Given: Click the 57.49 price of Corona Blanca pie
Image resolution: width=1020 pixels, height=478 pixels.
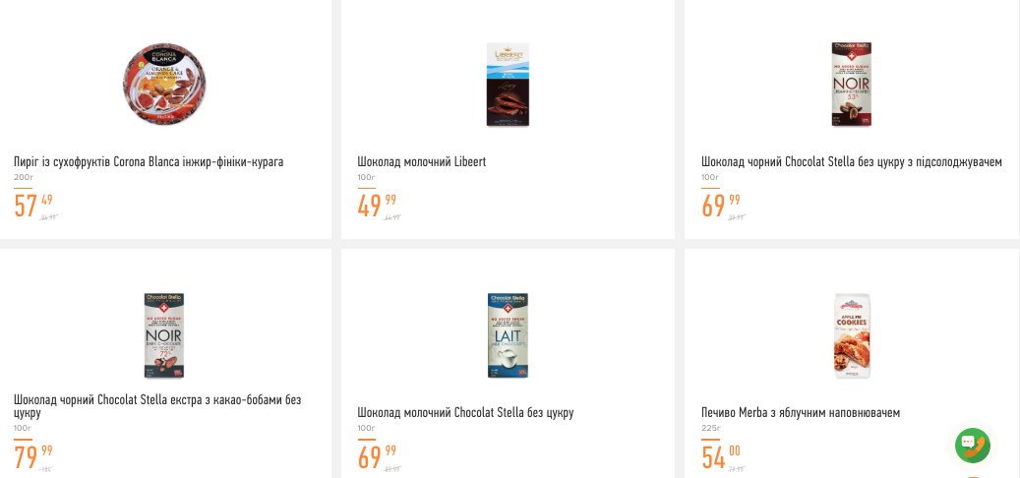Looking at the screenshot, I should point(32,206).
